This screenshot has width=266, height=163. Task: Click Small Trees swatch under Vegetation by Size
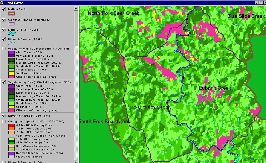(x=12, y=103)
